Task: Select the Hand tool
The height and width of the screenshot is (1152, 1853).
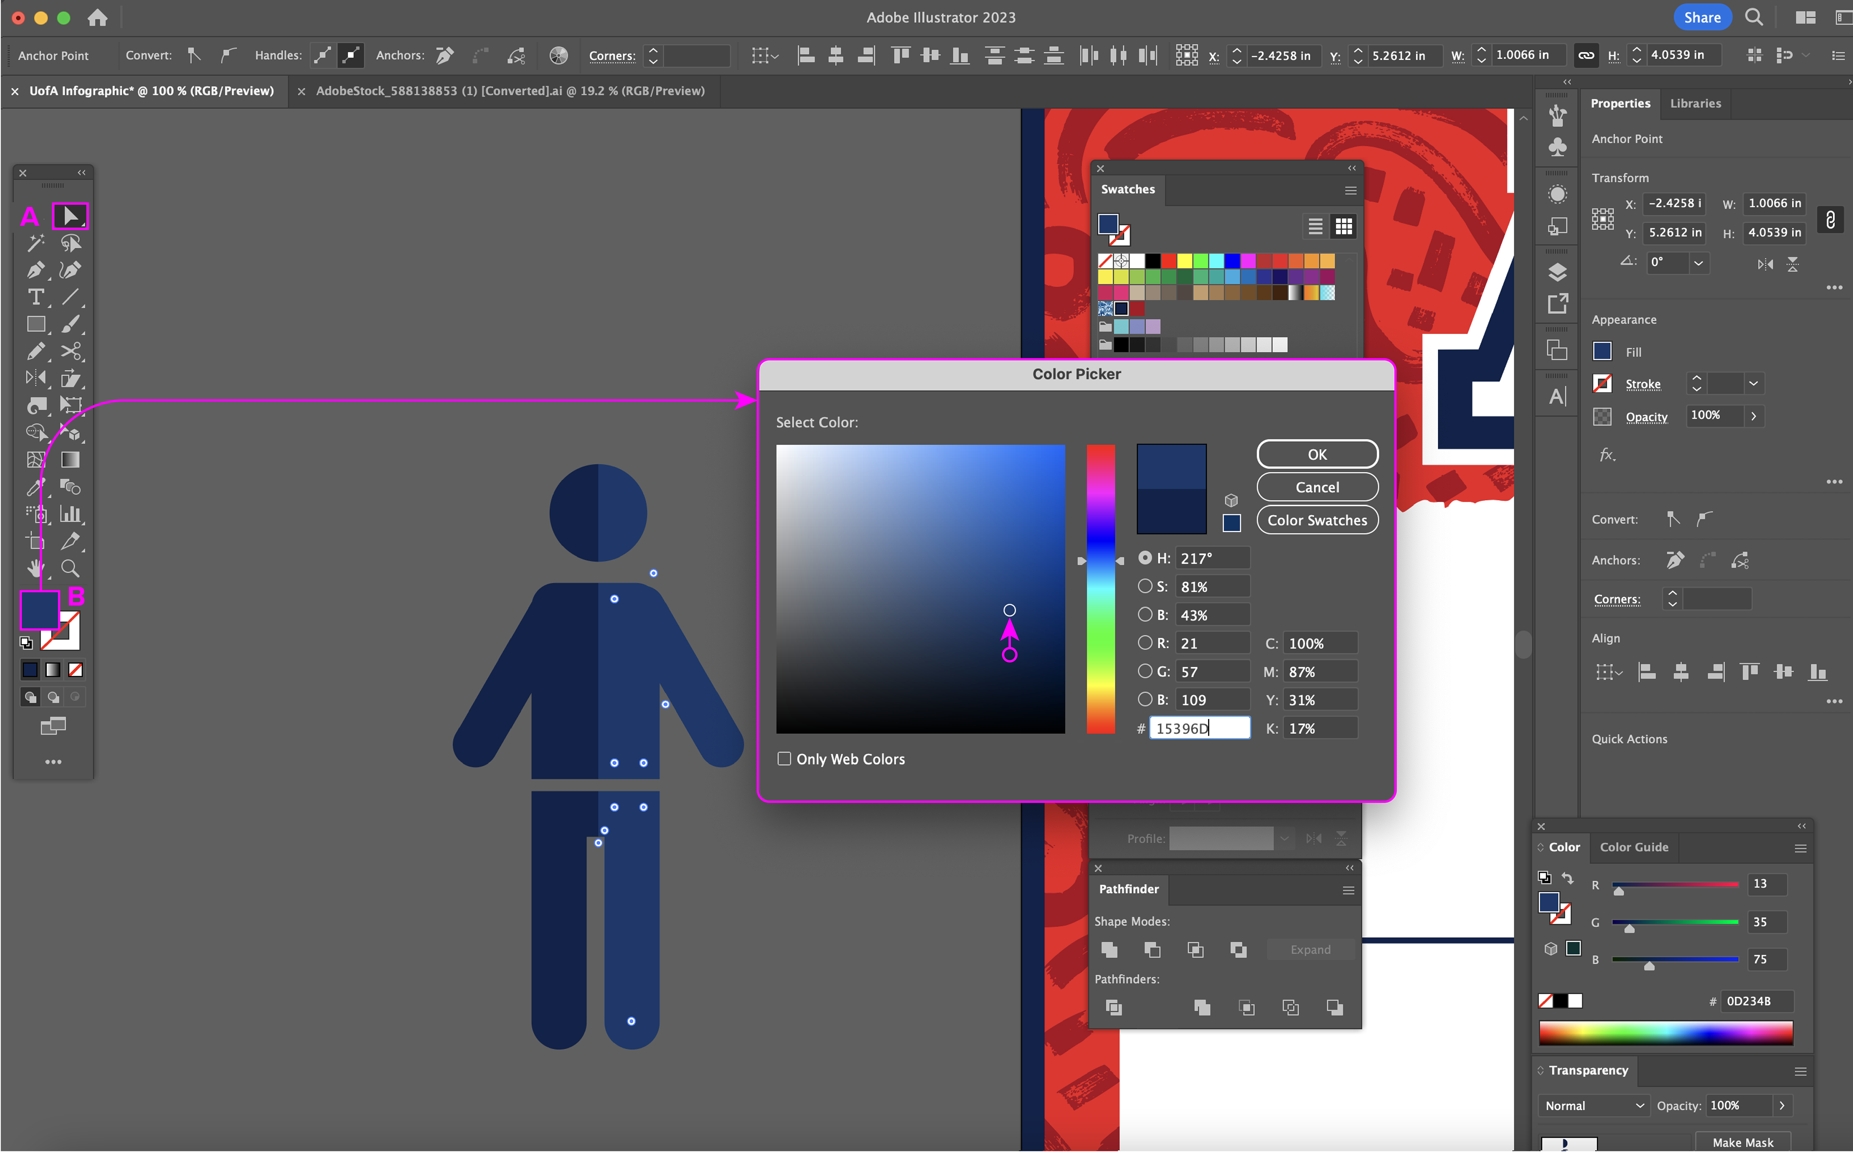Action: coord(35,569)
